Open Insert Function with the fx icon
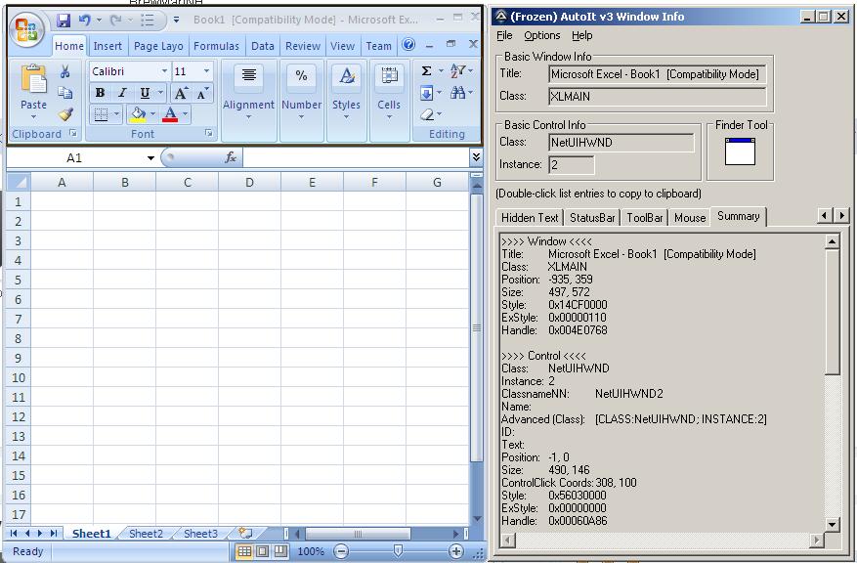Screen dimensions: 857x563 point(231,158)
